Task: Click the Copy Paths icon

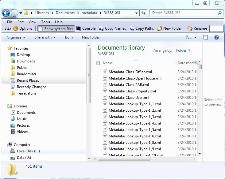Action: pos(132,29)
